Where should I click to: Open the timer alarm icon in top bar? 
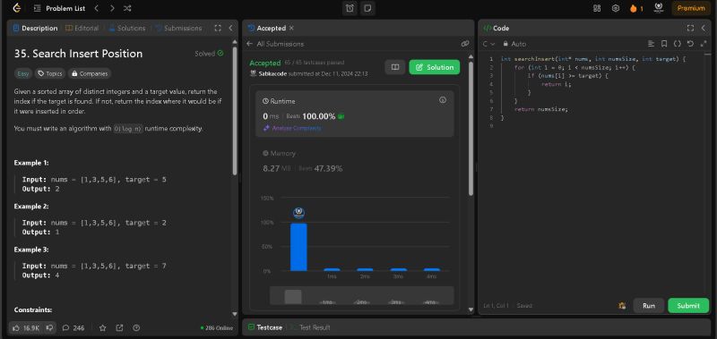click(x=350, y=8)
